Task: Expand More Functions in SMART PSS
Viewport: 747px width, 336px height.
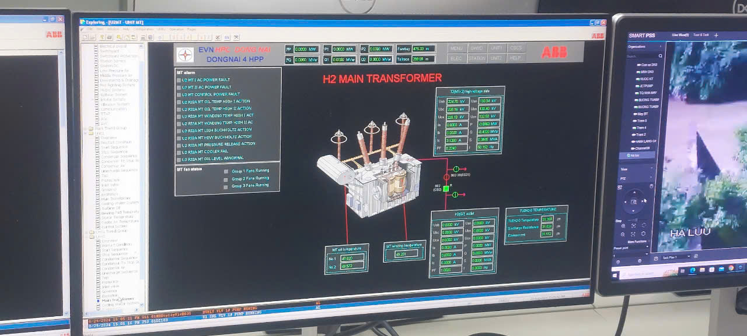Action: tap(637, 242)
